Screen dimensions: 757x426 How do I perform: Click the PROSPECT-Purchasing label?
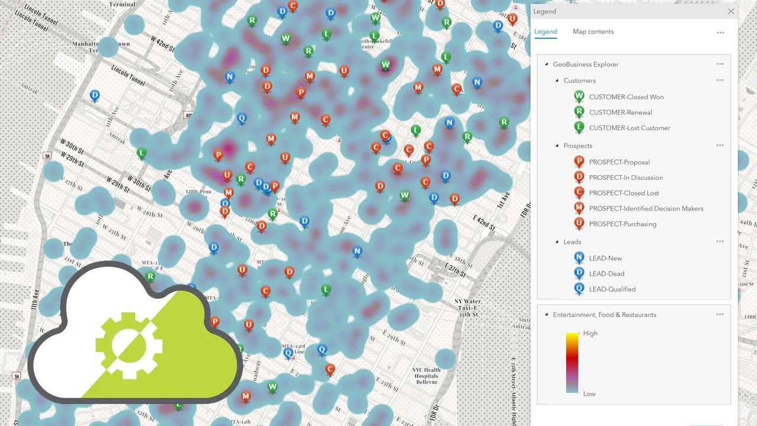coord(623,224)
